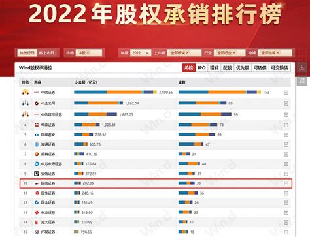Click the 光大证券 broker logo
This screenshot has height=237, width=310.
(37, 222)
